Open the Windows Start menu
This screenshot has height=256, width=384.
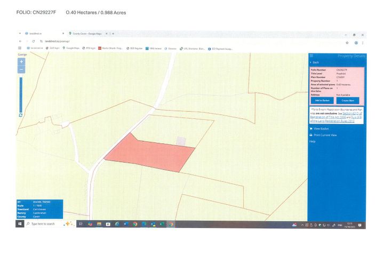click(x=20, y=224)
